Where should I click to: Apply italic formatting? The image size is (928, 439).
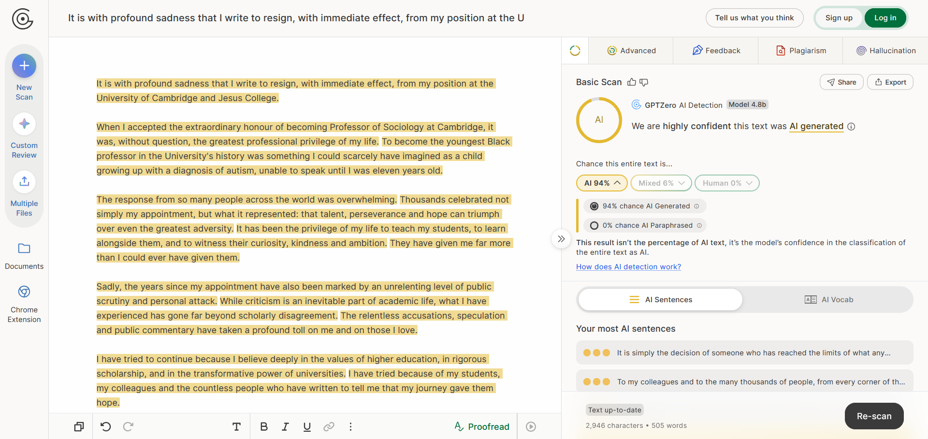(x=286, y=426)
